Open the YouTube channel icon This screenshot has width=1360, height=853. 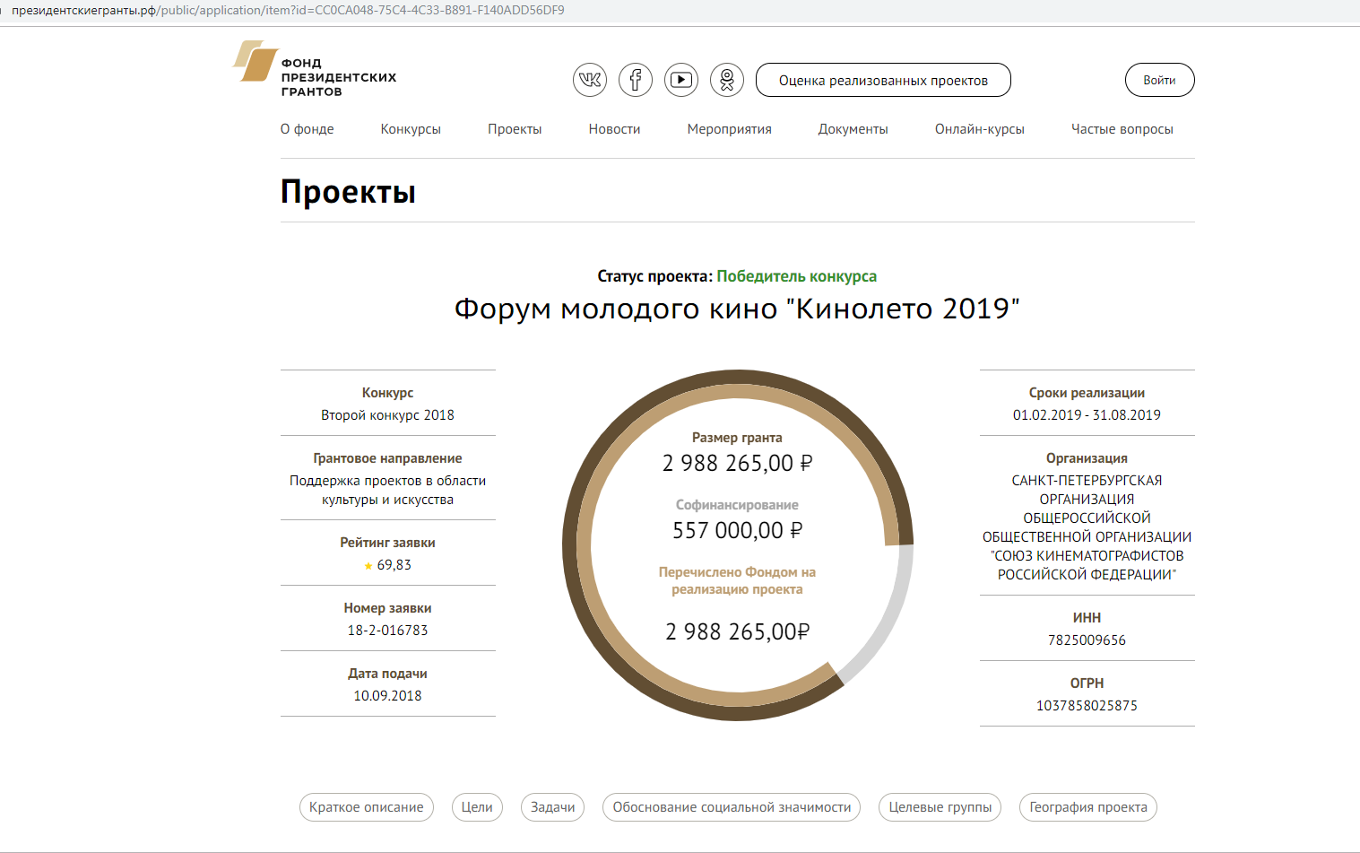point(681,80)
